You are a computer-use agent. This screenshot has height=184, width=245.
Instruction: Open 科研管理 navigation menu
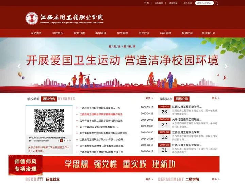tap(166, 33)
